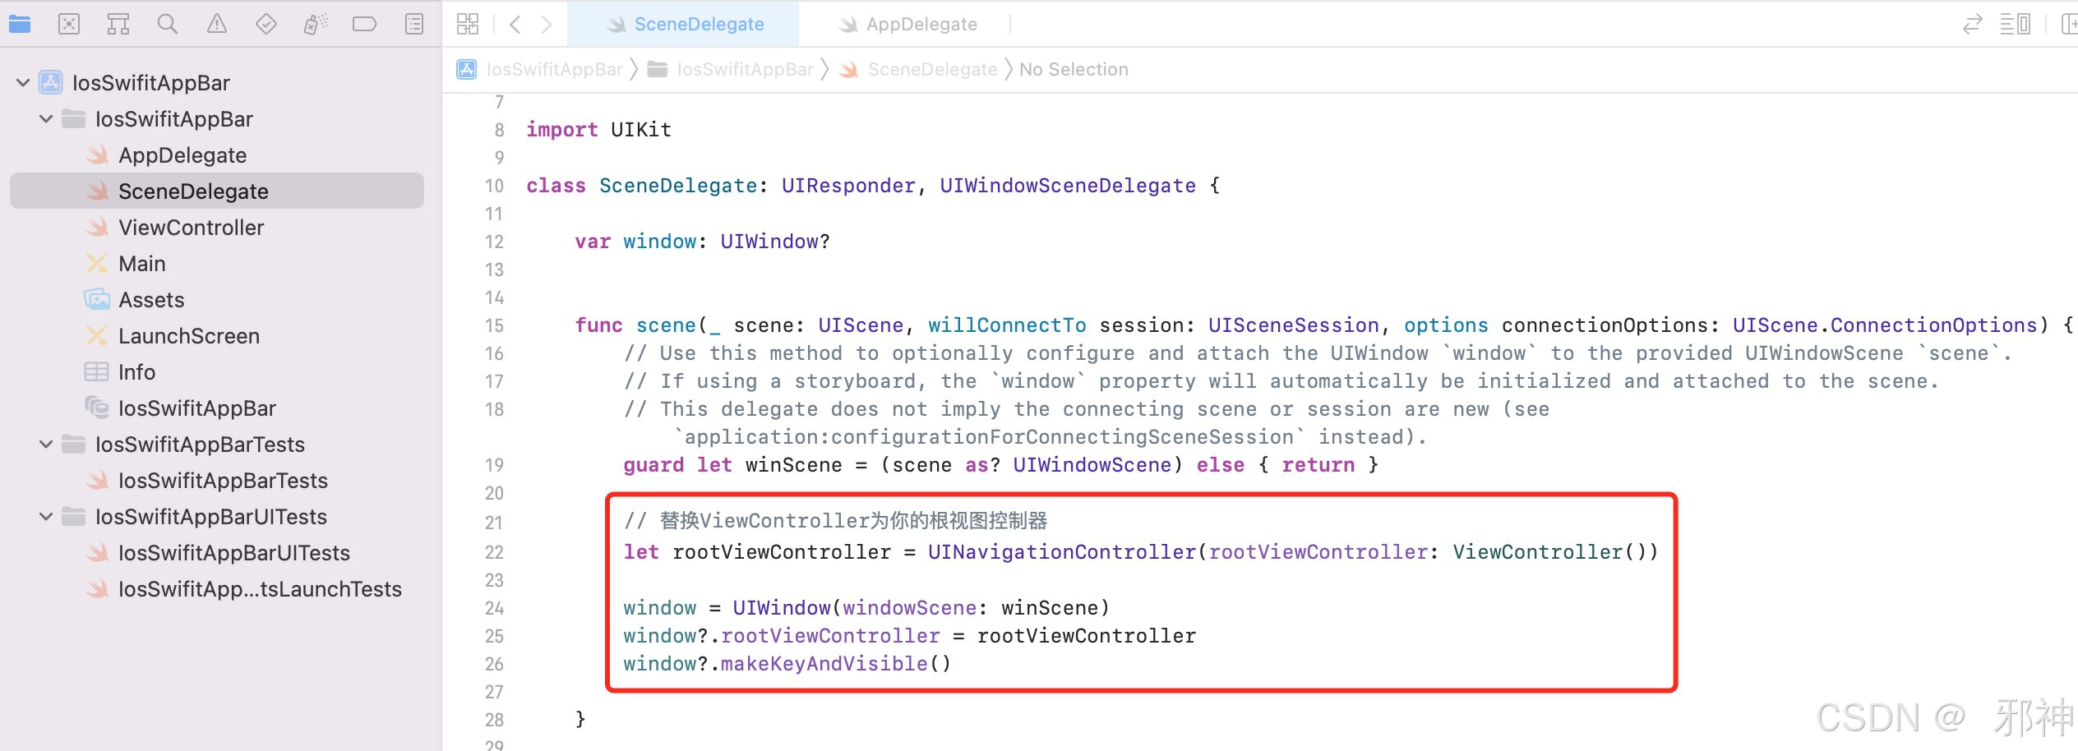The image size is (2078, 751).
Task: Open the Debug navigator
Action: pos(316,24)
